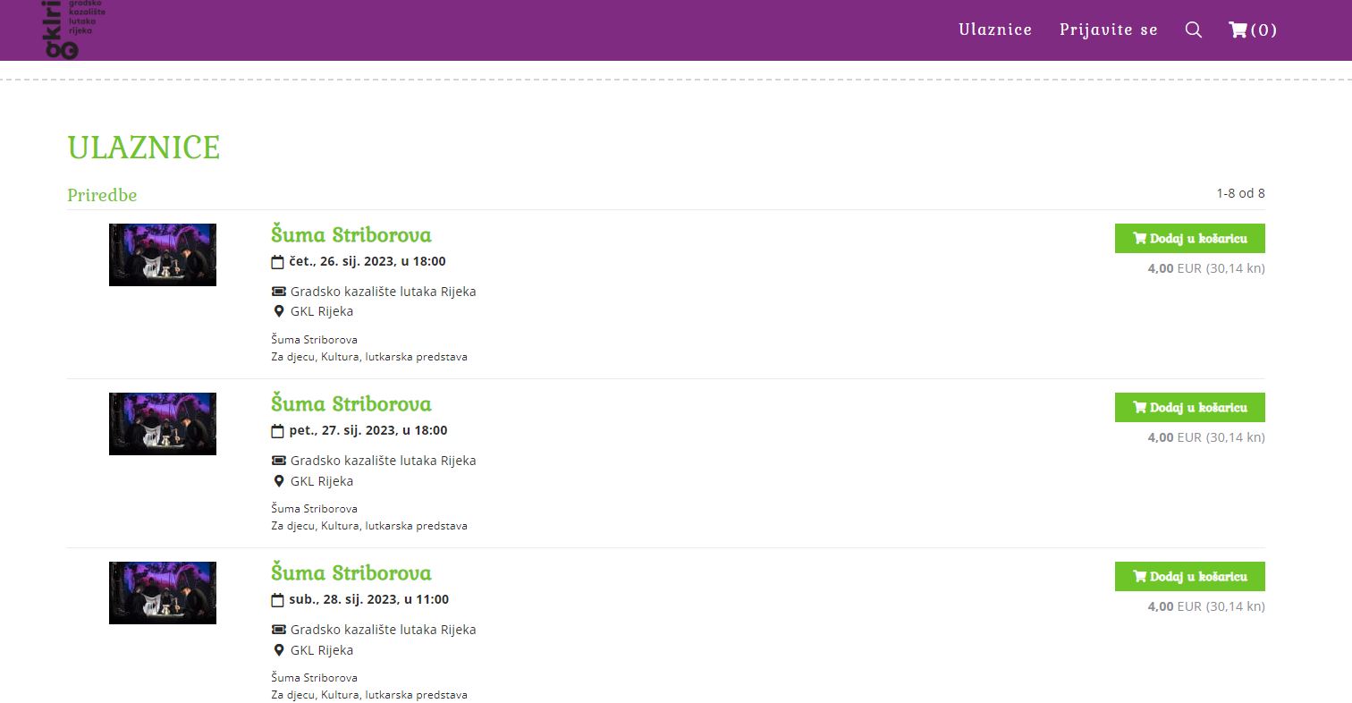Add 28. sij. 11:00 show to cart
The image size is (1352, 703).
(1189, 576)
